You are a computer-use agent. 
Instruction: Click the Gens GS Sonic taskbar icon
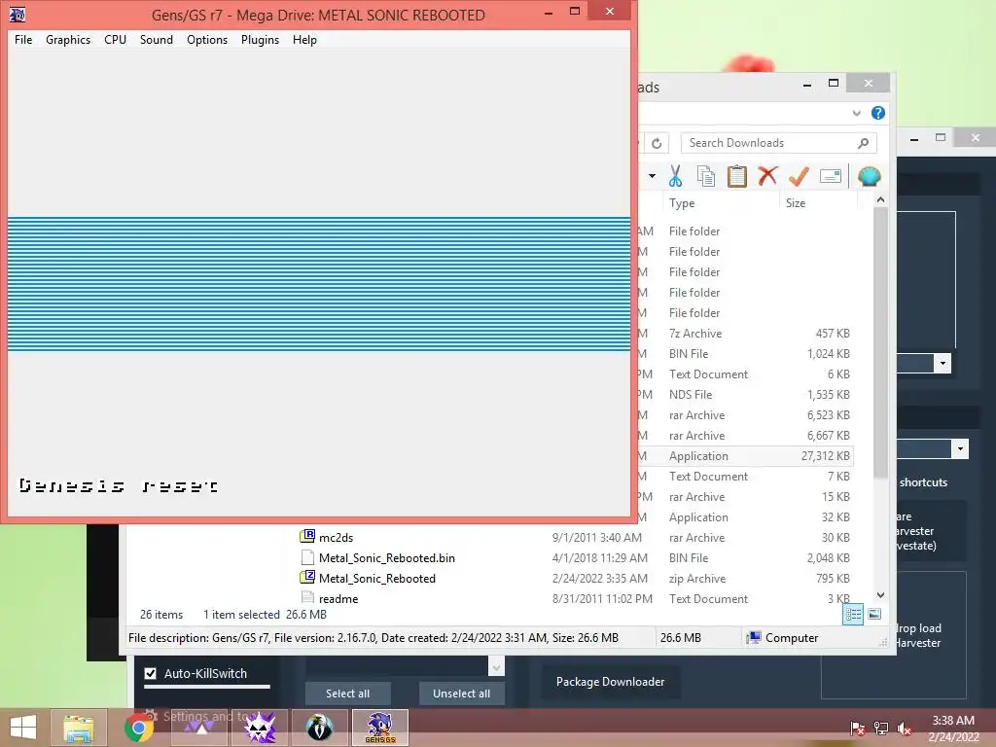380,728
